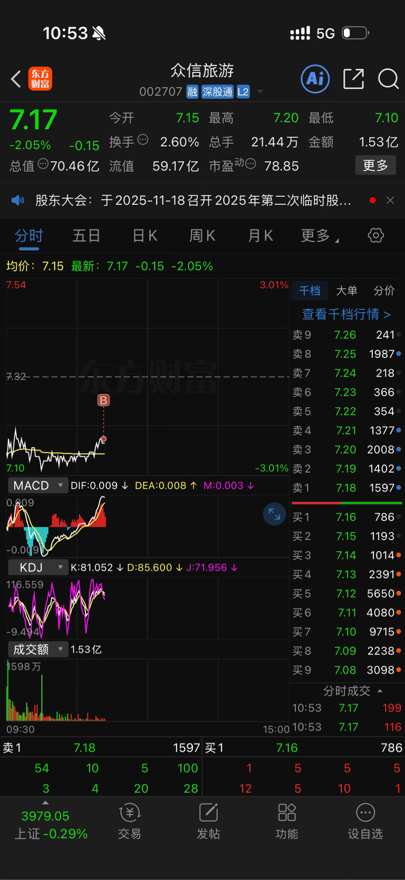Expand the 上证 index bar arrow
Image resolution: width=405 pixels, height=880 pixels.
coord(45,803)
